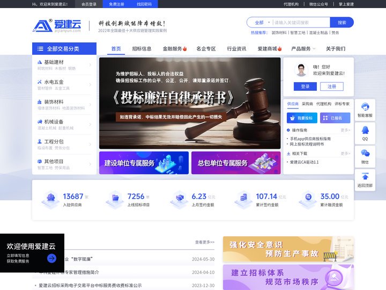Click the arrow circle in 欢迎使用爱建云 popup
This screenshot has height=290, width=386.
(x=51, y=258)
